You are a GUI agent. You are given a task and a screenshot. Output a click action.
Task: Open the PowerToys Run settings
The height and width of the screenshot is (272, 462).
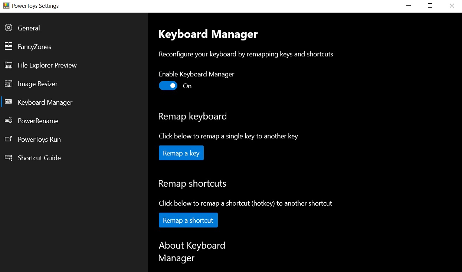[x=74, y=139]
